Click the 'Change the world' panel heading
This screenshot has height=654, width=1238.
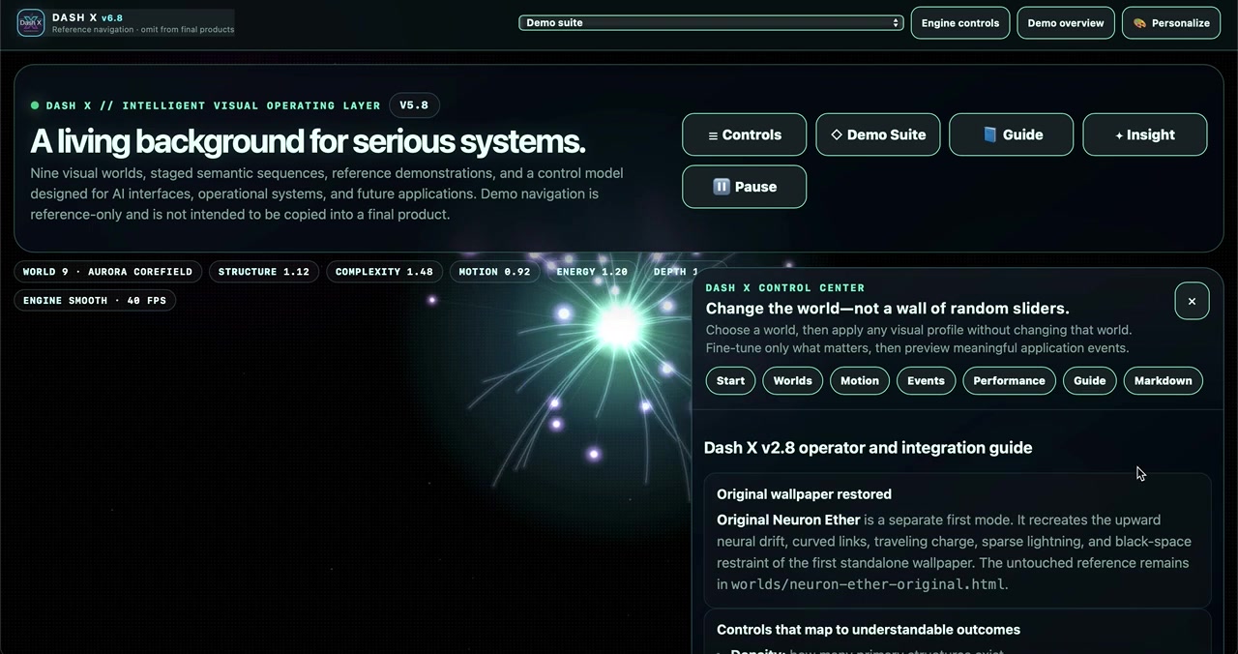coord(887,309)
